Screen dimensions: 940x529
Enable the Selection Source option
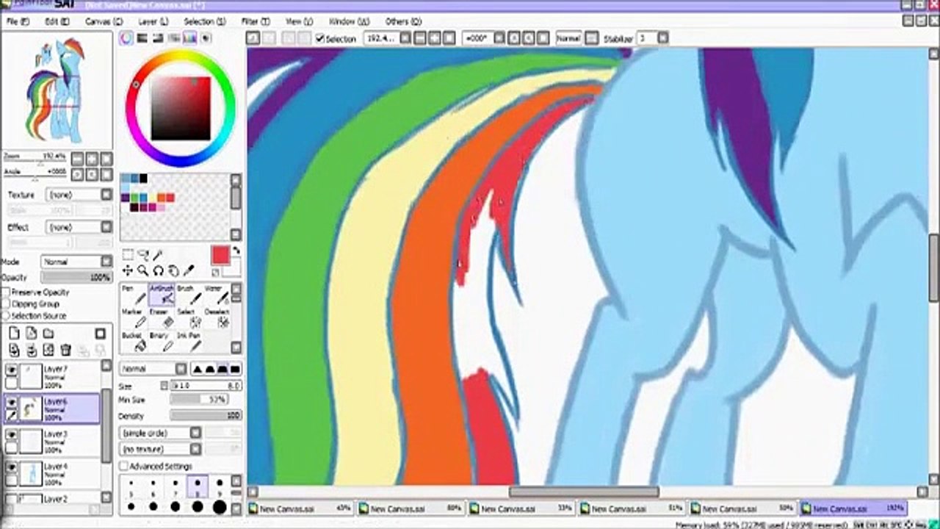[6, 315]
